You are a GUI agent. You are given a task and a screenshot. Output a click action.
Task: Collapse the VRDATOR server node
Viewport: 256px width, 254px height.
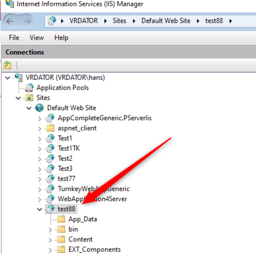pyautogui.click(x=7, y=78)
